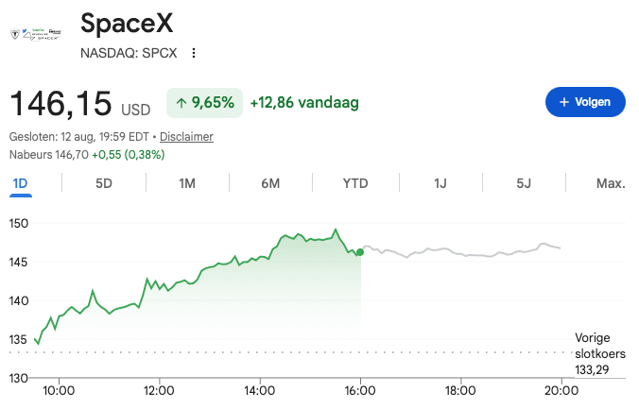Click the green closing-price dot on chart
This screenshot has height=409, width=639.
[360, 252]
